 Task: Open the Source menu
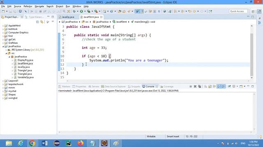tap(17, 7)
